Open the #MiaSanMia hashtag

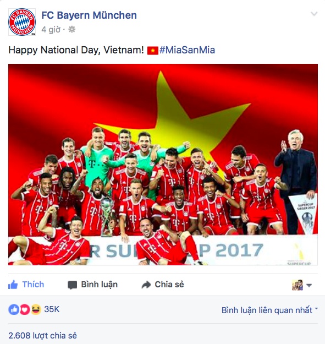coord(187,50)
